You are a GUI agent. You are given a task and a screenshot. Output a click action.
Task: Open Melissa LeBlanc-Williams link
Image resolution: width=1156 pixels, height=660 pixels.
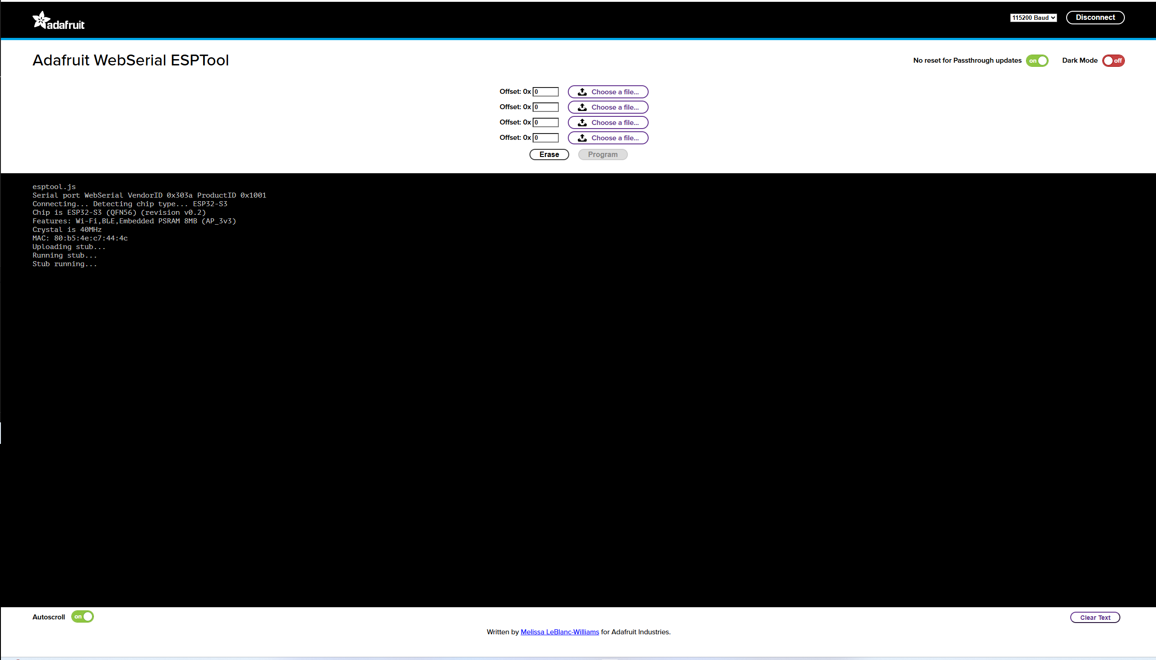coord(559,632)
